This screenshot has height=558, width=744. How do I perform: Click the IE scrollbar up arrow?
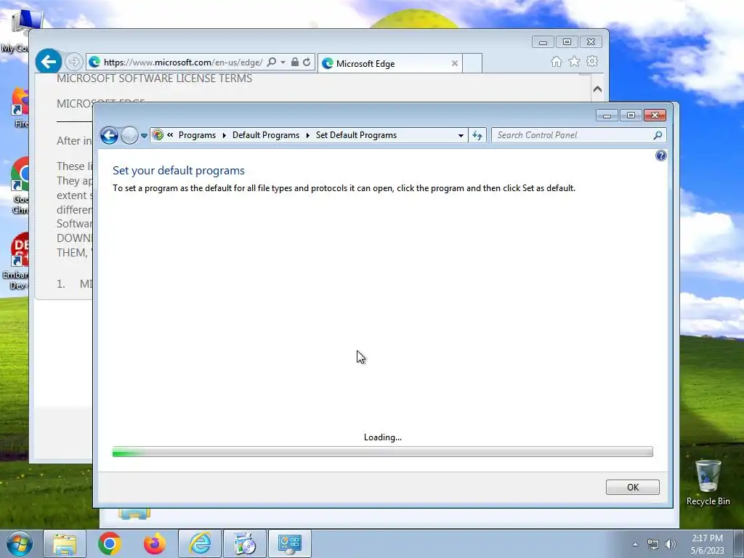(597, 89)
